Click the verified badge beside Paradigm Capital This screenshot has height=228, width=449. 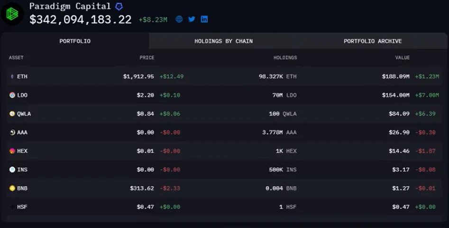point(119,7)
